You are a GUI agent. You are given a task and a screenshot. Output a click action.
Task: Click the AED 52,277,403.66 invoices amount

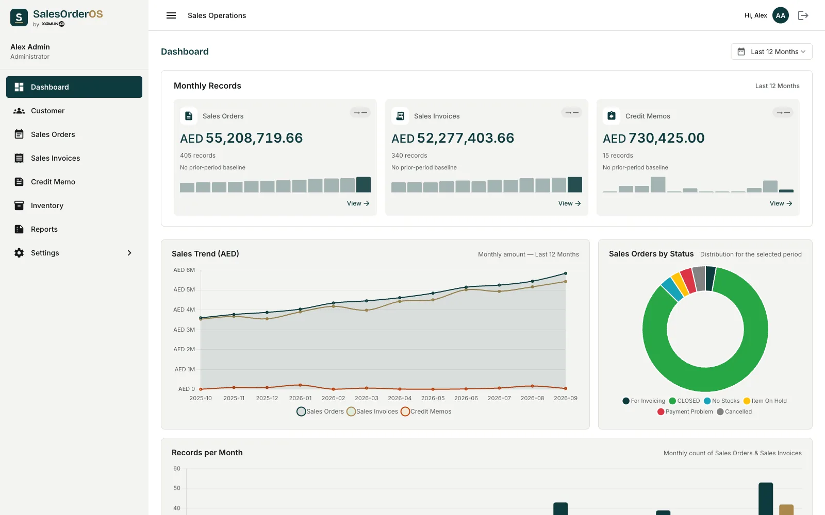pyautogui.click(x=453, y=138)
